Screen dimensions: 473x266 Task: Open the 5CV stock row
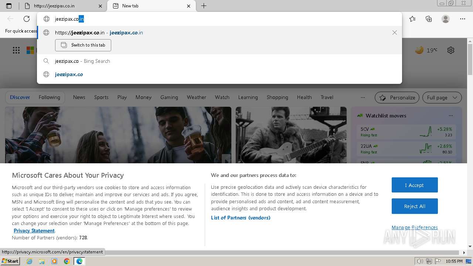tap(406, 132)
